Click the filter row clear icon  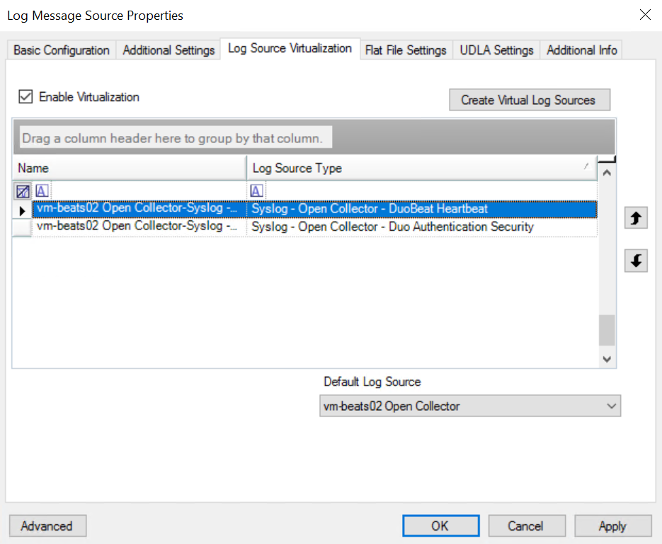point(23,191)
